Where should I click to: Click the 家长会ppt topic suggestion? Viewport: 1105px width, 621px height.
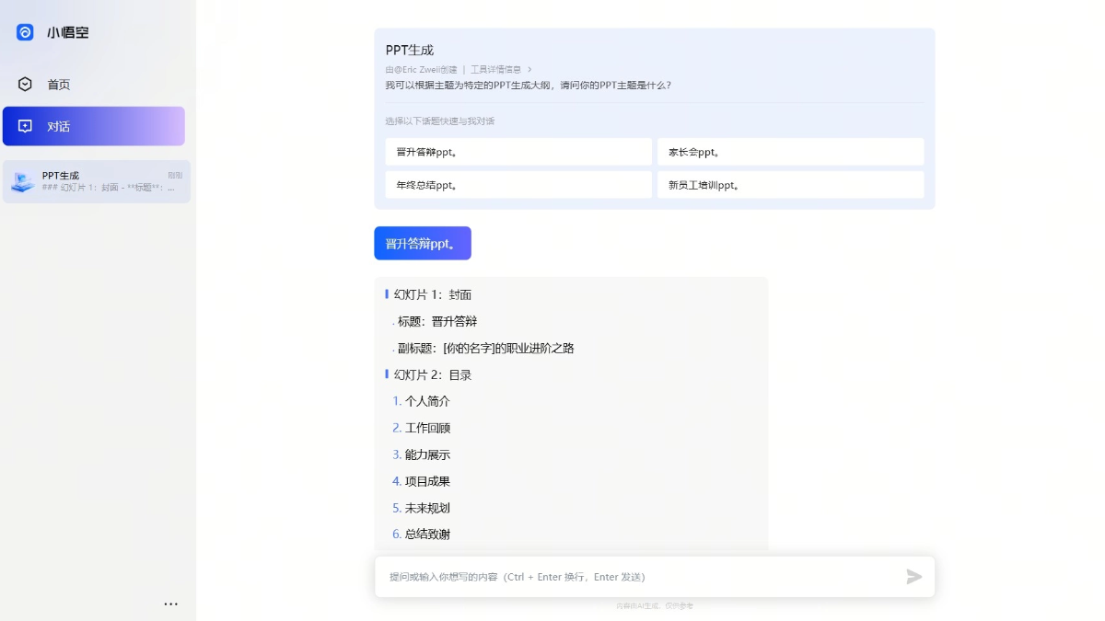(790, 151)
